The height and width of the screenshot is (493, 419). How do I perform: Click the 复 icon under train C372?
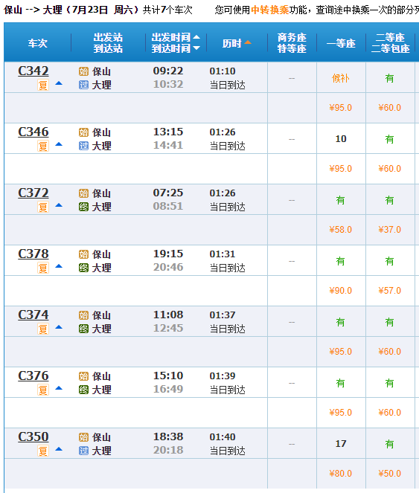43,207
